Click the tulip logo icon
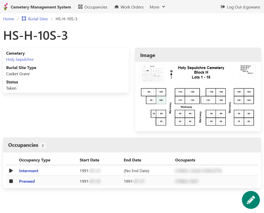 click(6, 7)
